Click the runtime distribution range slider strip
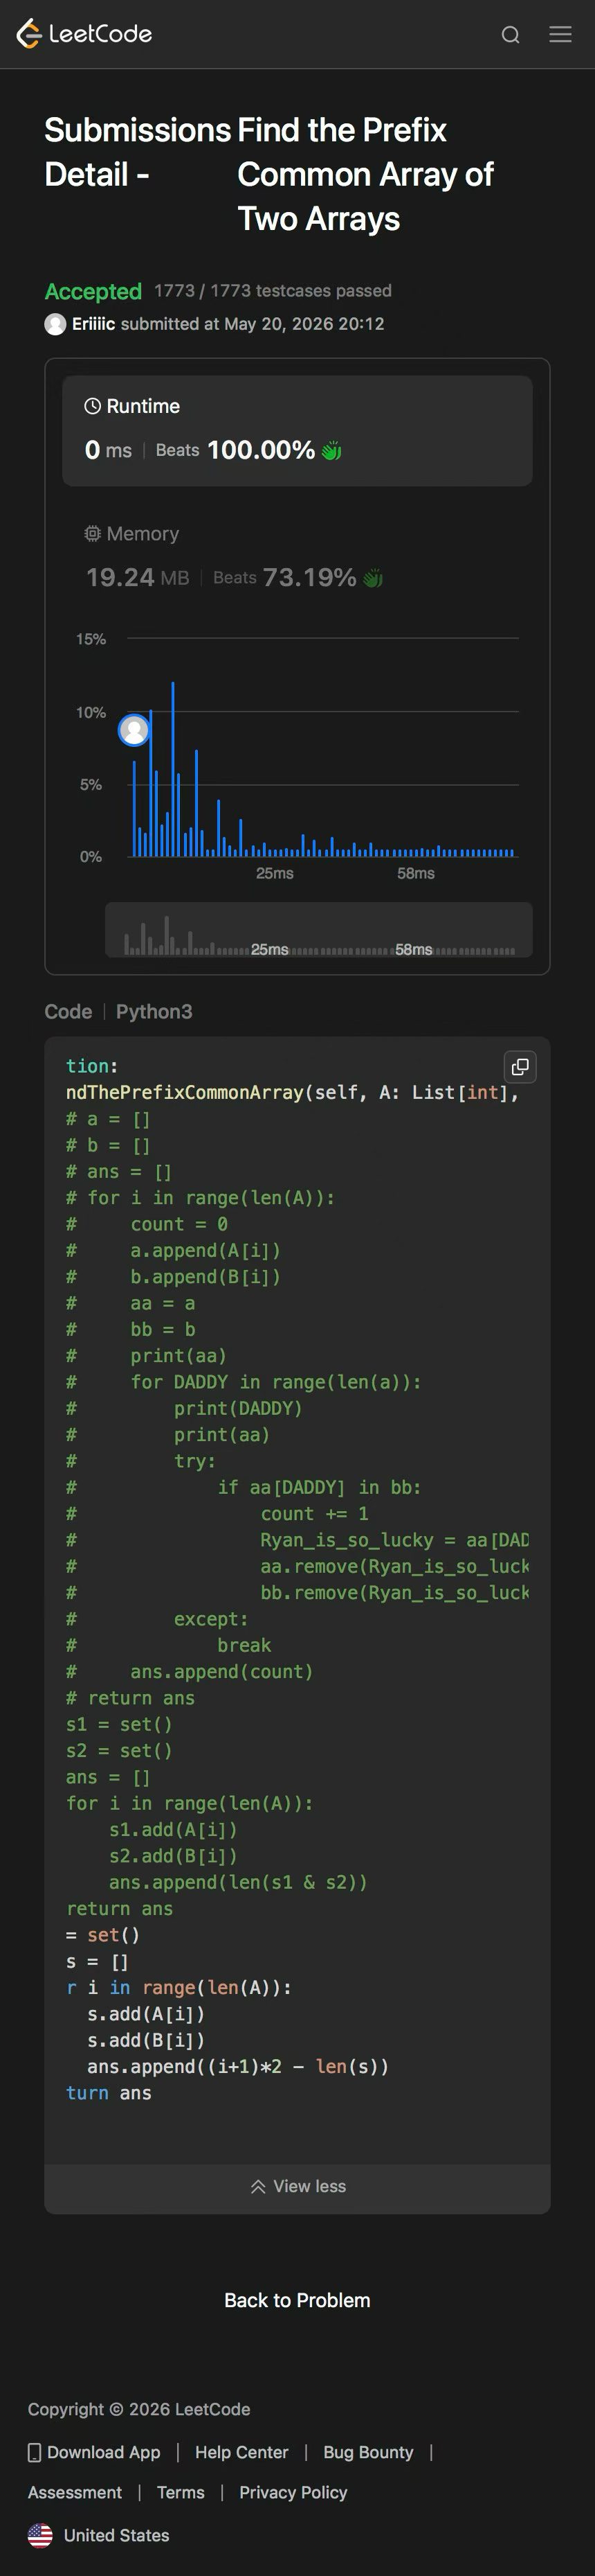 pyautogui.click(x=318, y=930)
